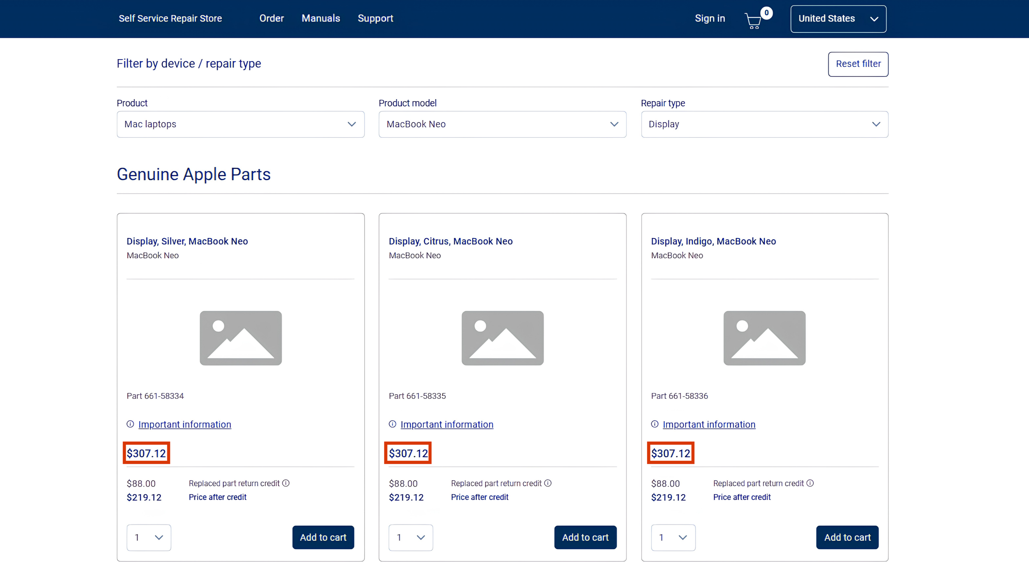Image resolution: width=1029 pixels, height=578 pixels.
Task: Click return credit info icon on Silver display card
Action: [x=286, y=483]
